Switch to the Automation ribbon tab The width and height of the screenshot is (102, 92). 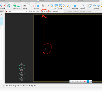(x=17, y=3)
